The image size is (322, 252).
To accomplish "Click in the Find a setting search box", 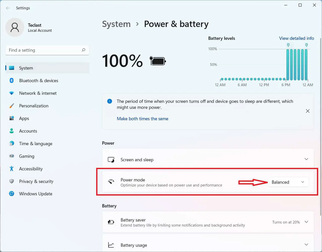I will 47,50.
